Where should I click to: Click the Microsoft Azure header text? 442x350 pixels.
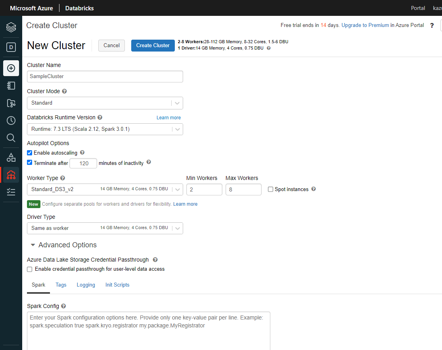click(x=31, y=8)
